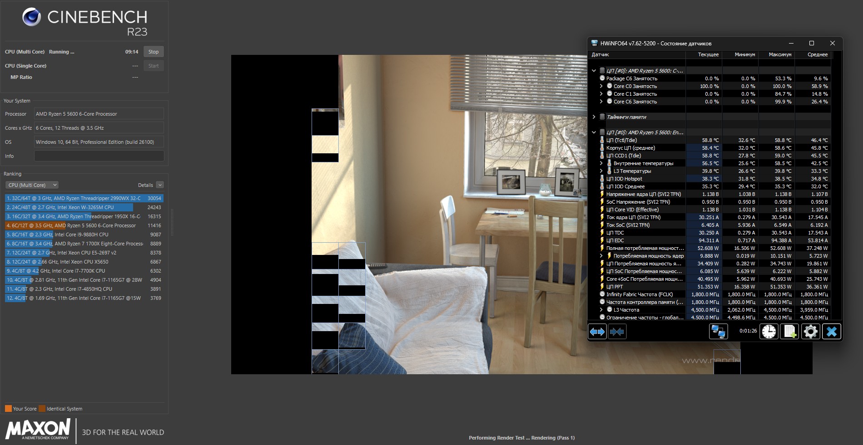The image size is (863, 445).
Task: Expand the ranking Details dropdown arrow
Action: click(x=160, y=185)
